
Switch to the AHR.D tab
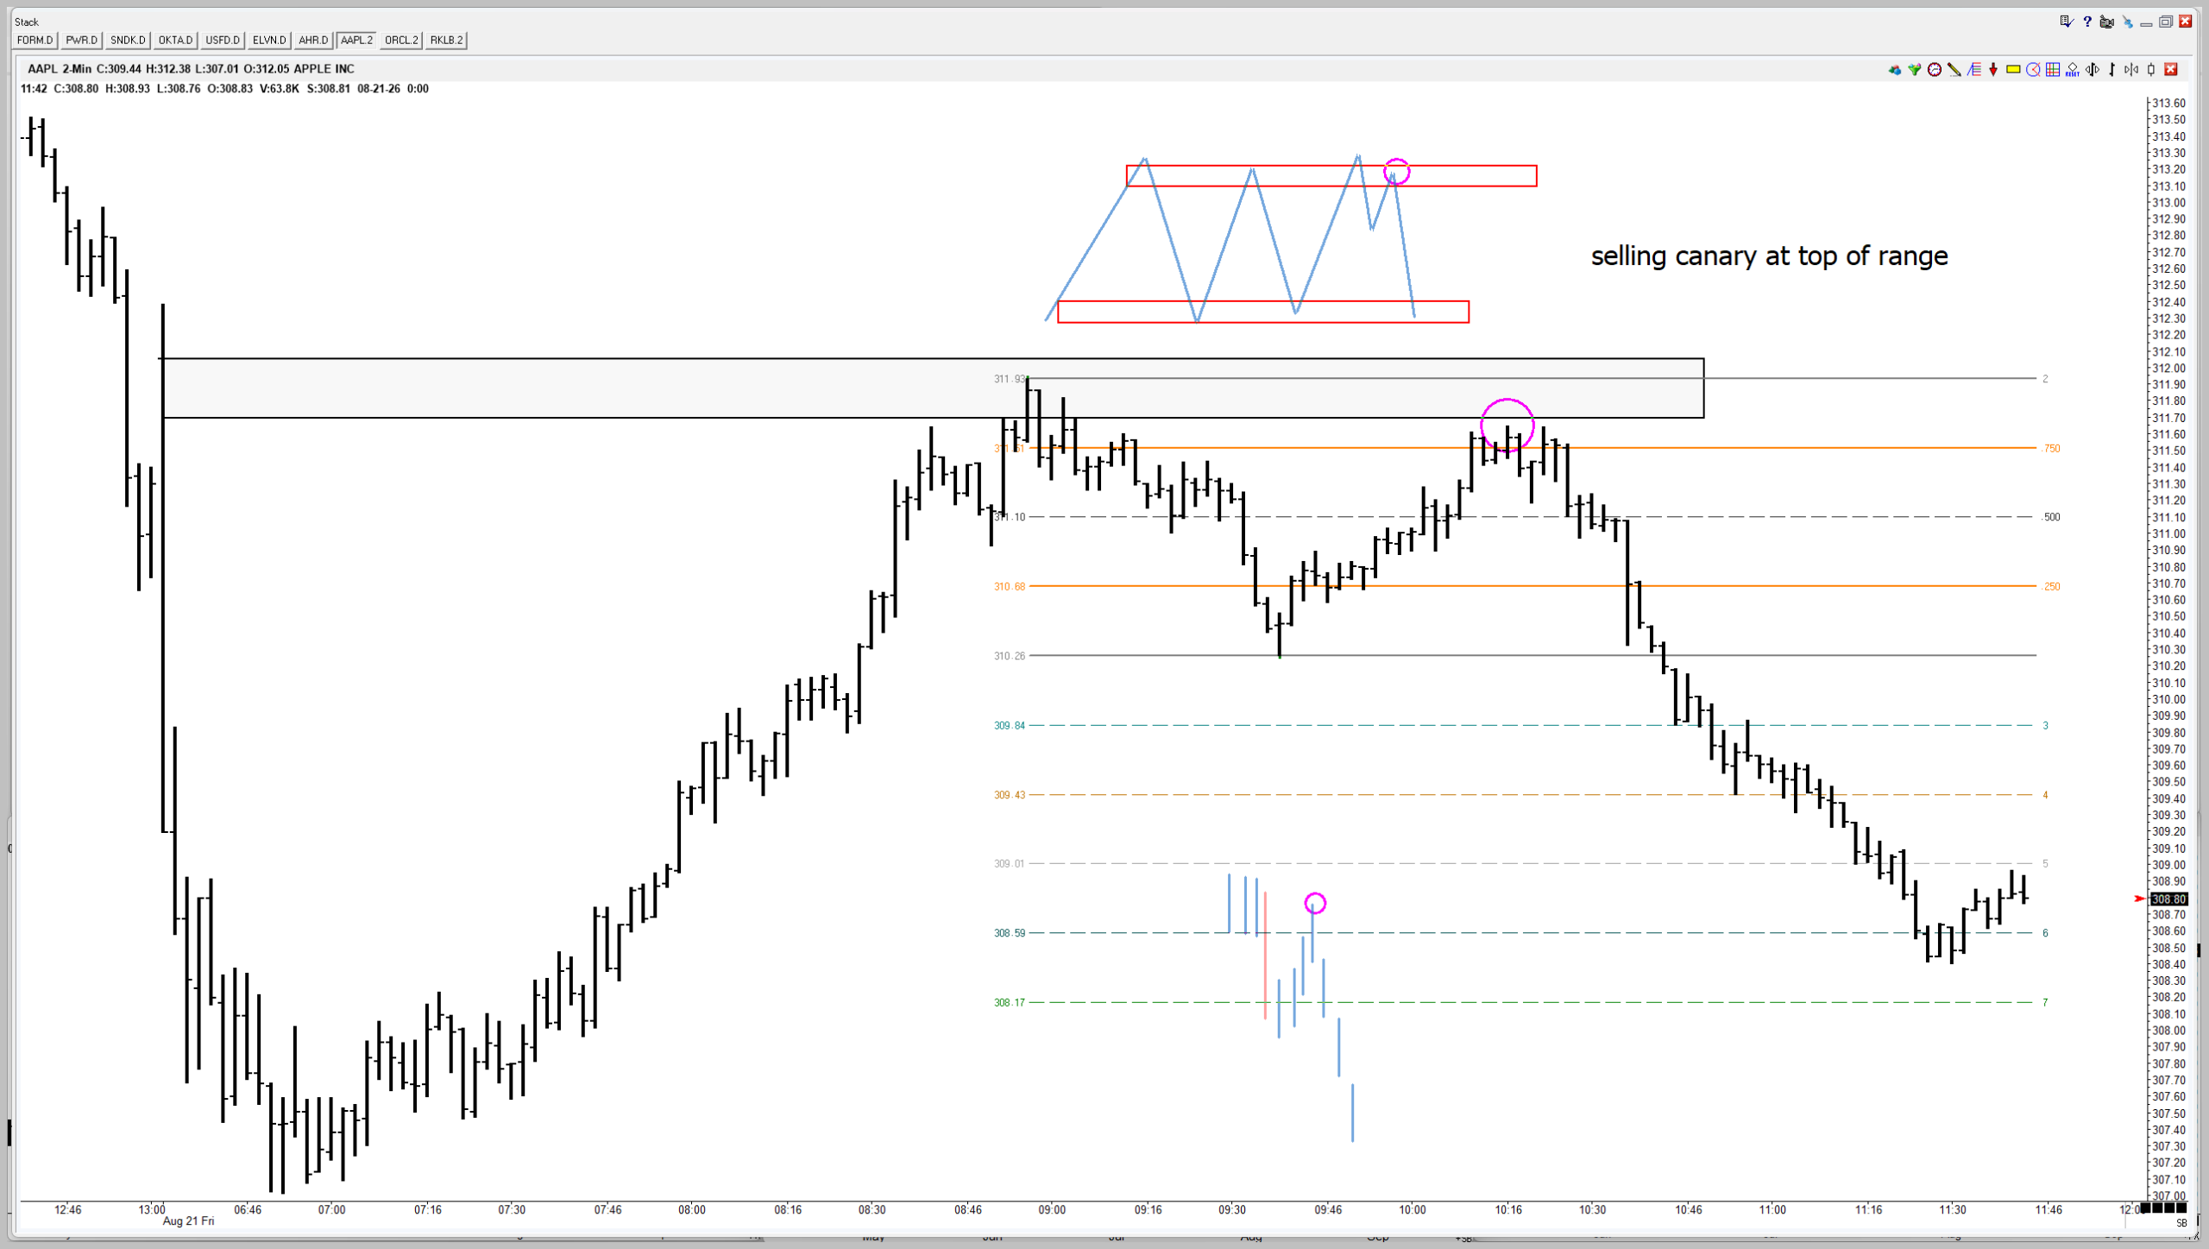click(313, 41)
